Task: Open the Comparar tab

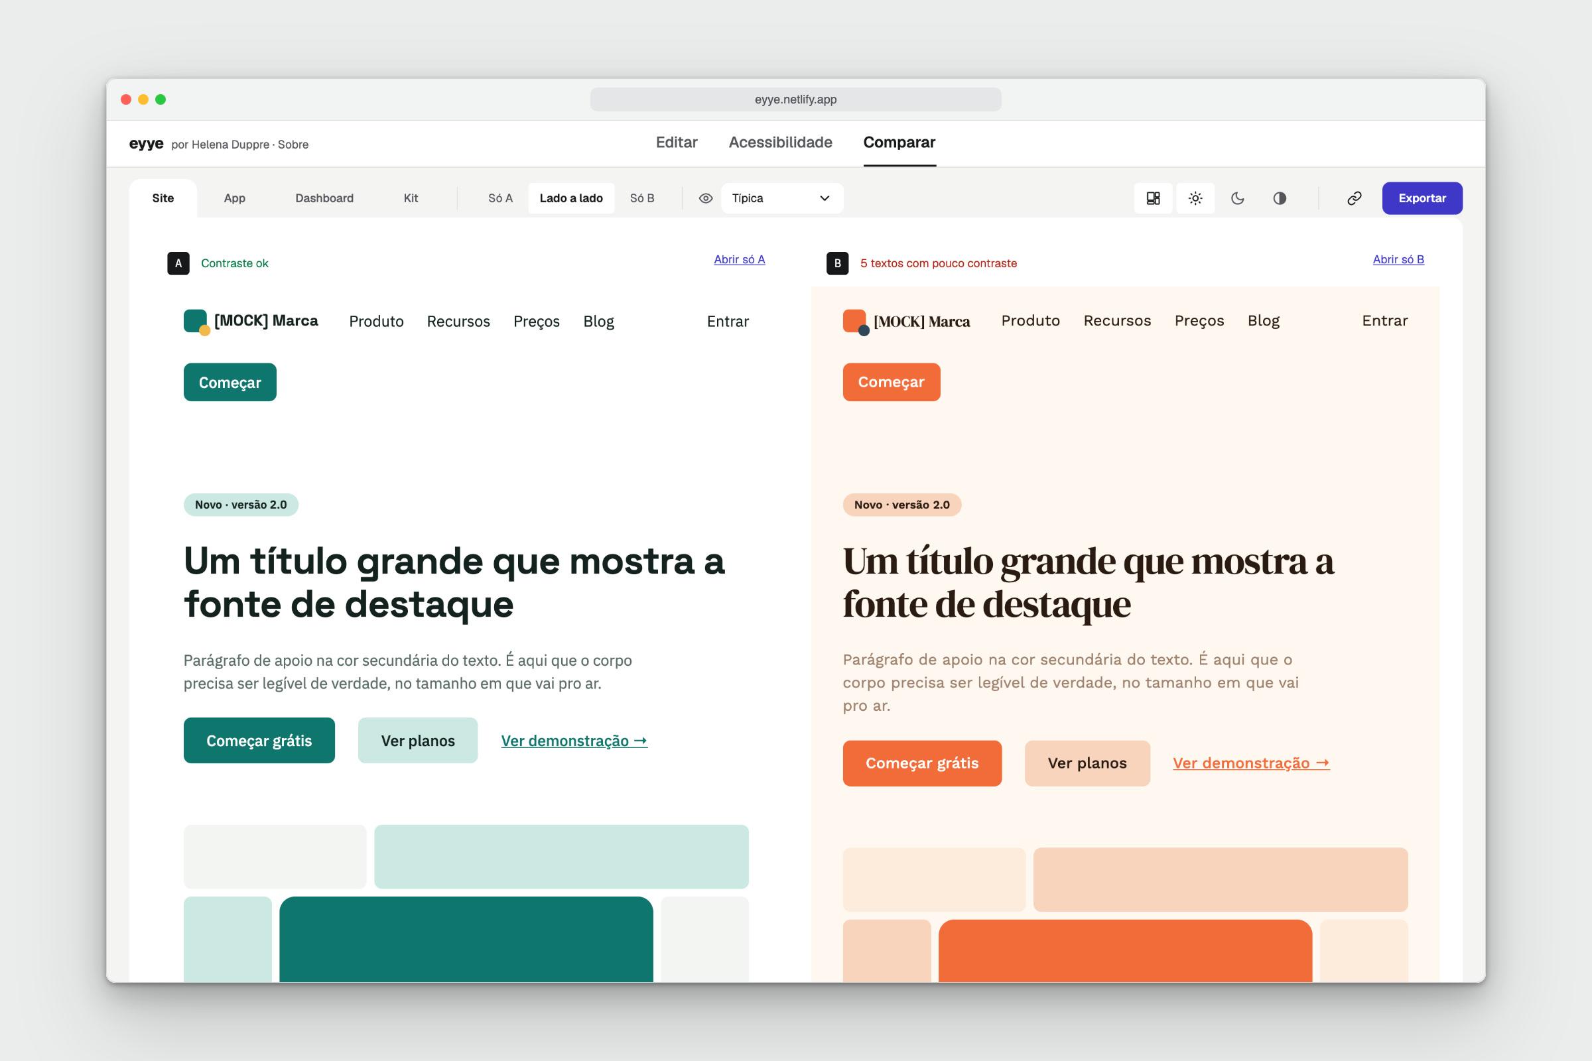Action: click(x=899, y=143)
